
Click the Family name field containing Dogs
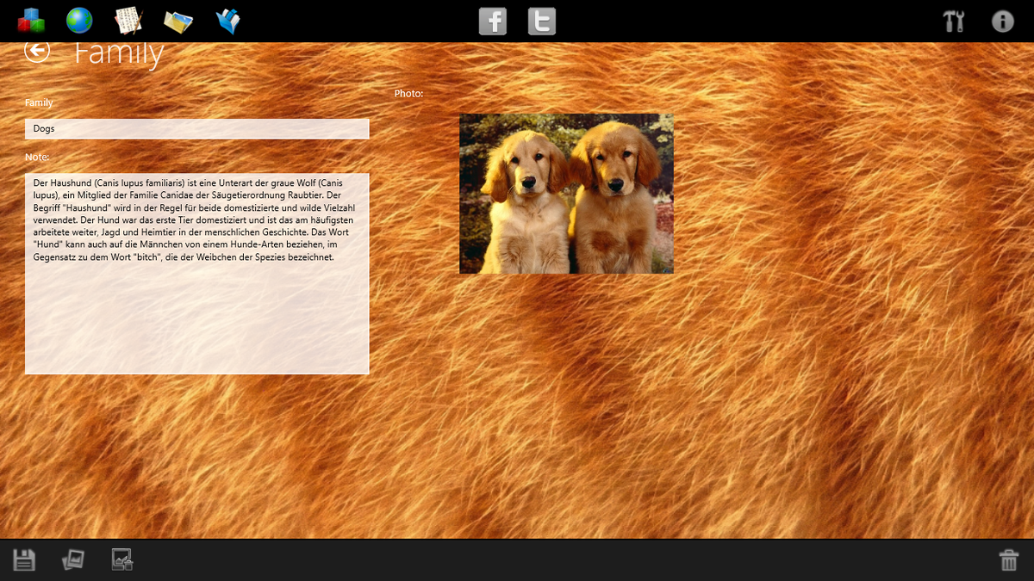197,128
